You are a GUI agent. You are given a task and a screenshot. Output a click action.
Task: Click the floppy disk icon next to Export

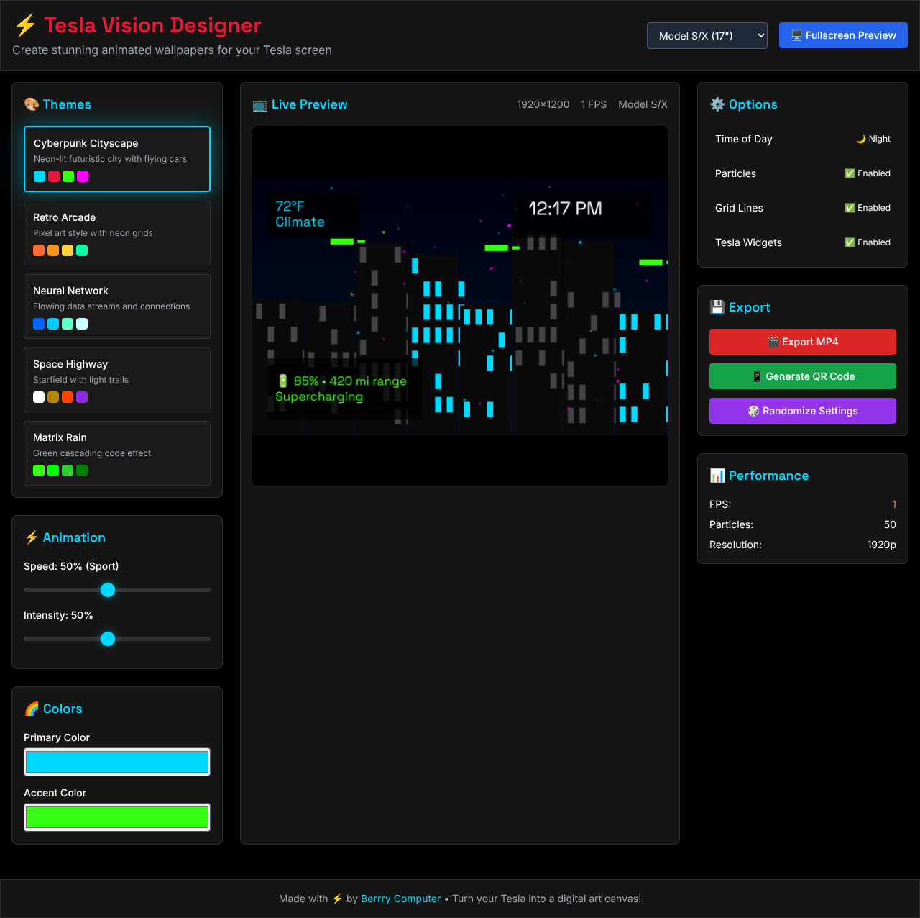[x=717, y=307]
